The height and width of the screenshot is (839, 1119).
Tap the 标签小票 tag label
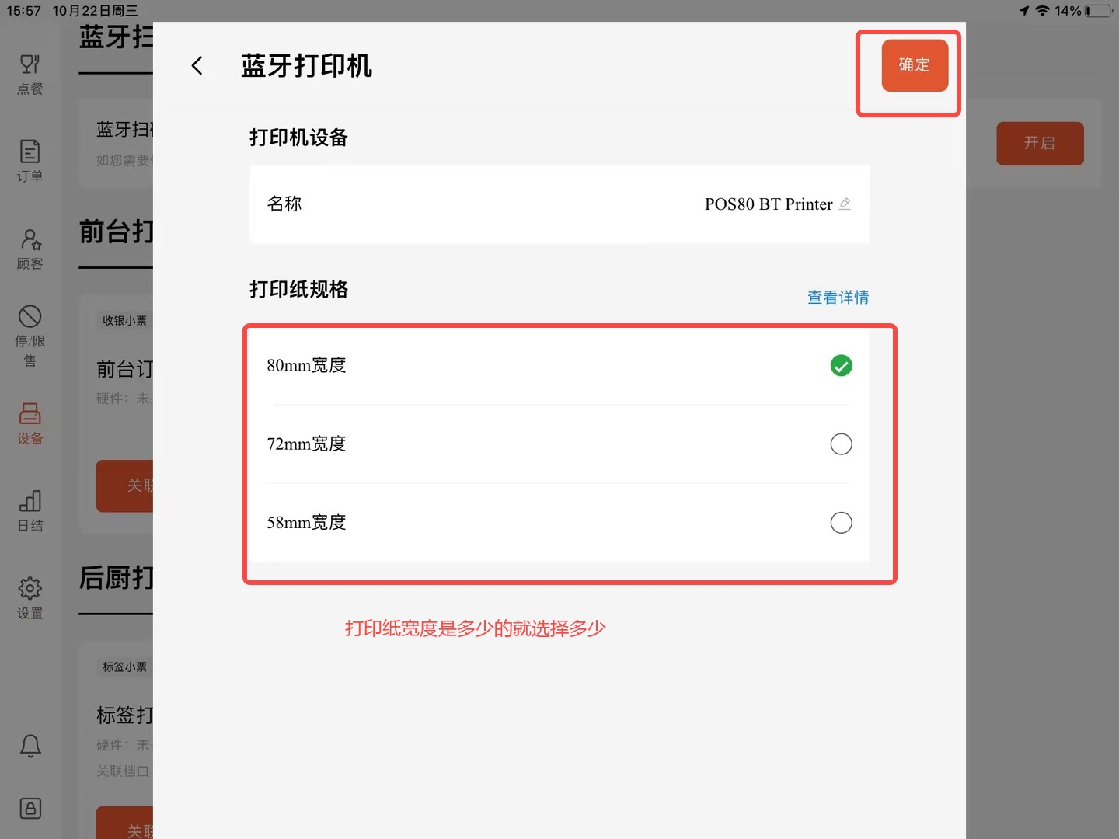pos(125,667)
